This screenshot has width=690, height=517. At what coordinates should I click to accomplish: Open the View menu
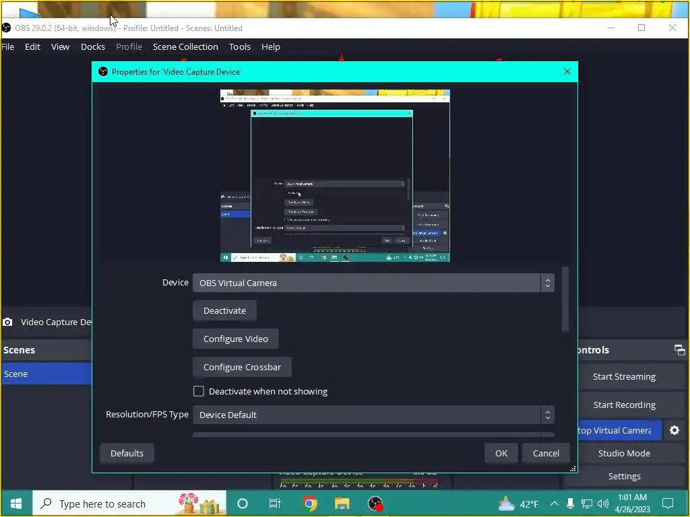point(60,46)
